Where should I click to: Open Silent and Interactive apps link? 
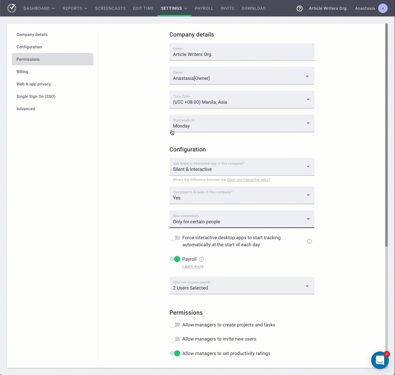(248, 180)
